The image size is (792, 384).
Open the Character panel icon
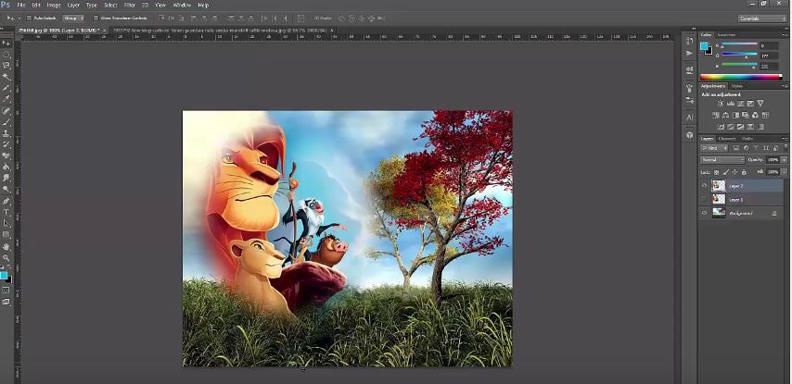(x=690, y=117)
